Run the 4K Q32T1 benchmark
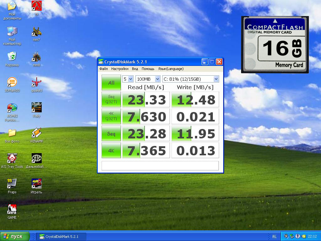Image resolution: width=321 pixels, height=241 pixels. coord(111,117)
